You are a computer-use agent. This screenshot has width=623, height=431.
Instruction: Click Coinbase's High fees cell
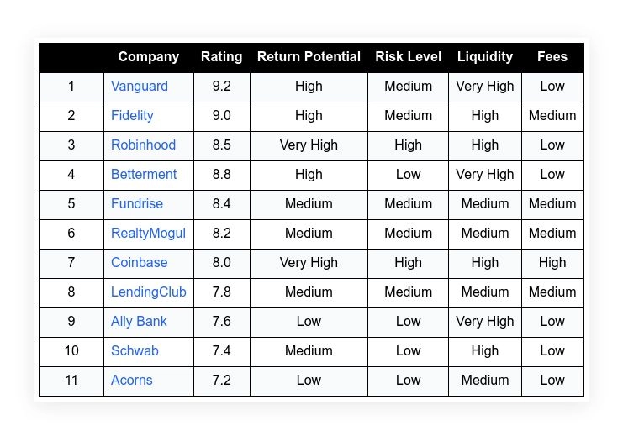click(x=552, y=263)
